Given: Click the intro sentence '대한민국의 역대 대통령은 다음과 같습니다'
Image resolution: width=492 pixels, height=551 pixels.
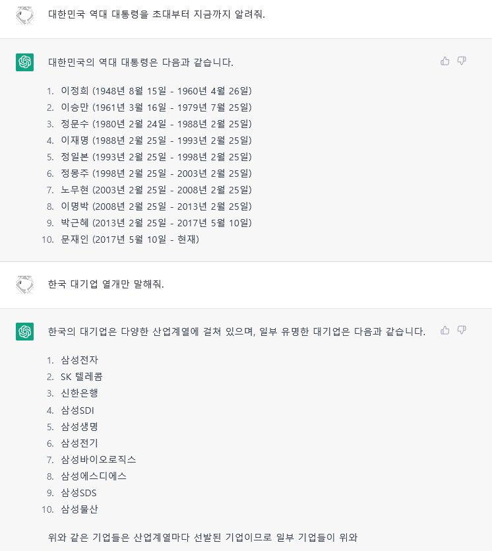Looking at the screenshot, I should click(x=140, y=63).
